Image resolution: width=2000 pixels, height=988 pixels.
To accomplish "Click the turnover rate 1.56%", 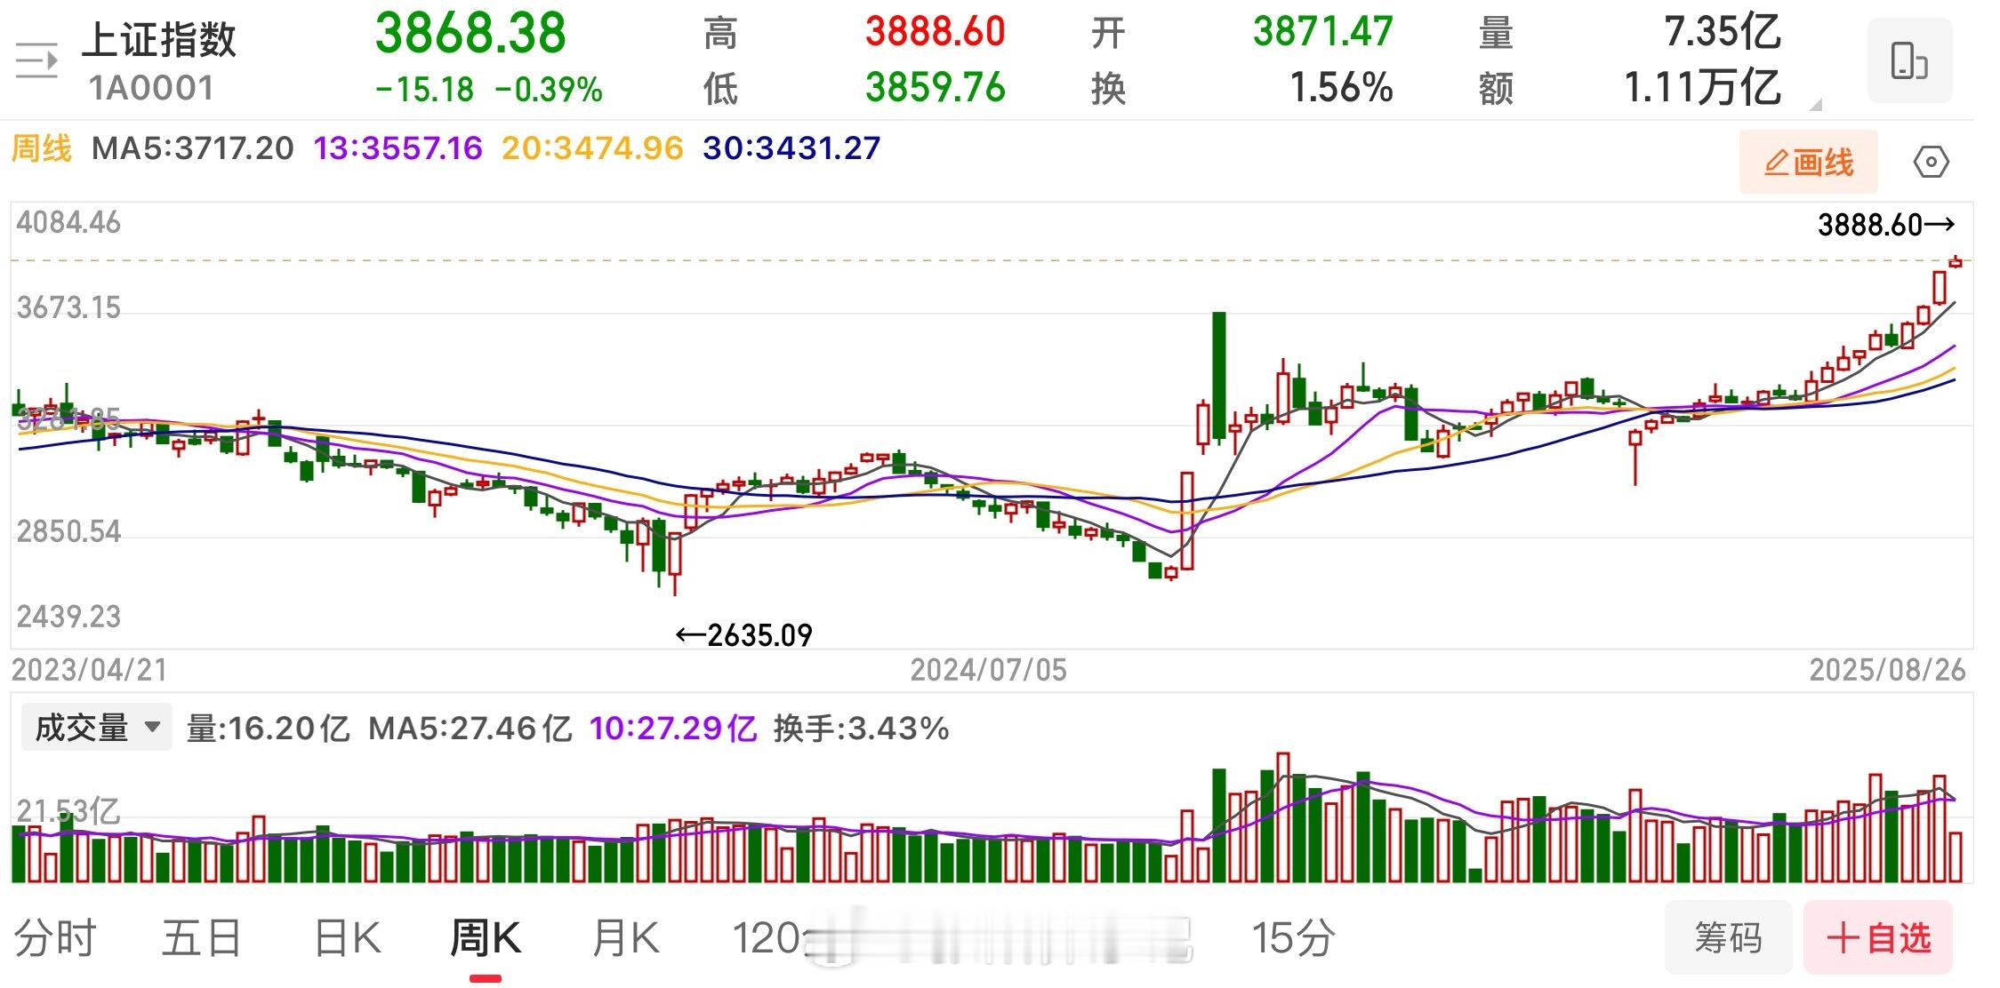I will 1341,87.
